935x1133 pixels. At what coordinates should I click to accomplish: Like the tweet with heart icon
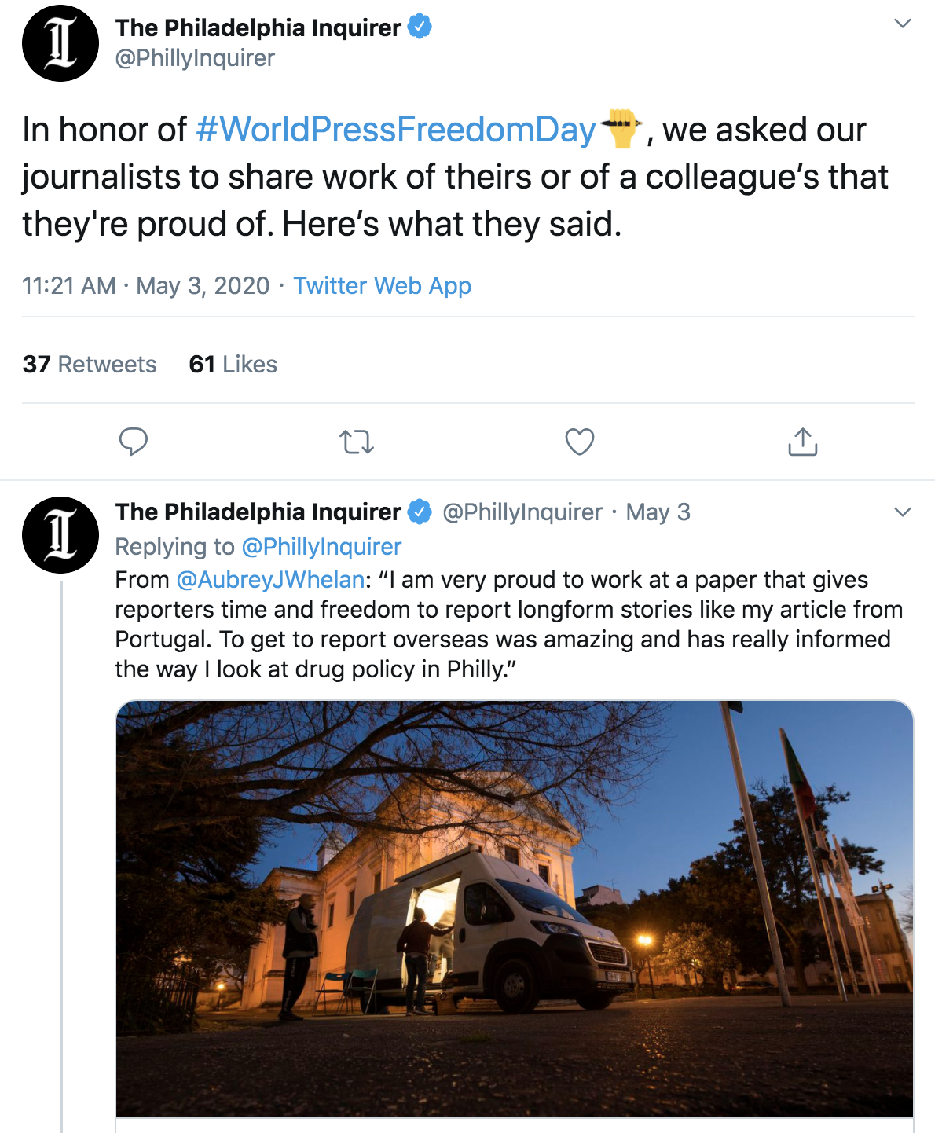tap(580, 442)
